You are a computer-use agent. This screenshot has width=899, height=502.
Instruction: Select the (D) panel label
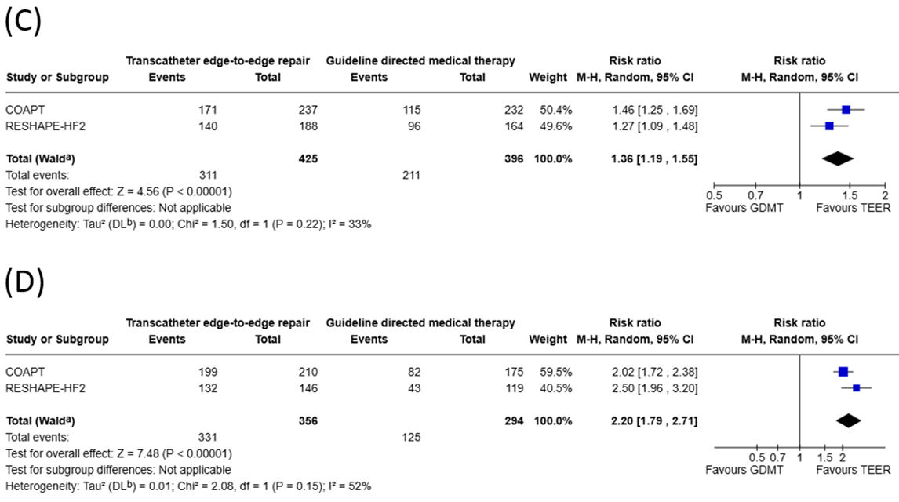click(24, 282)
